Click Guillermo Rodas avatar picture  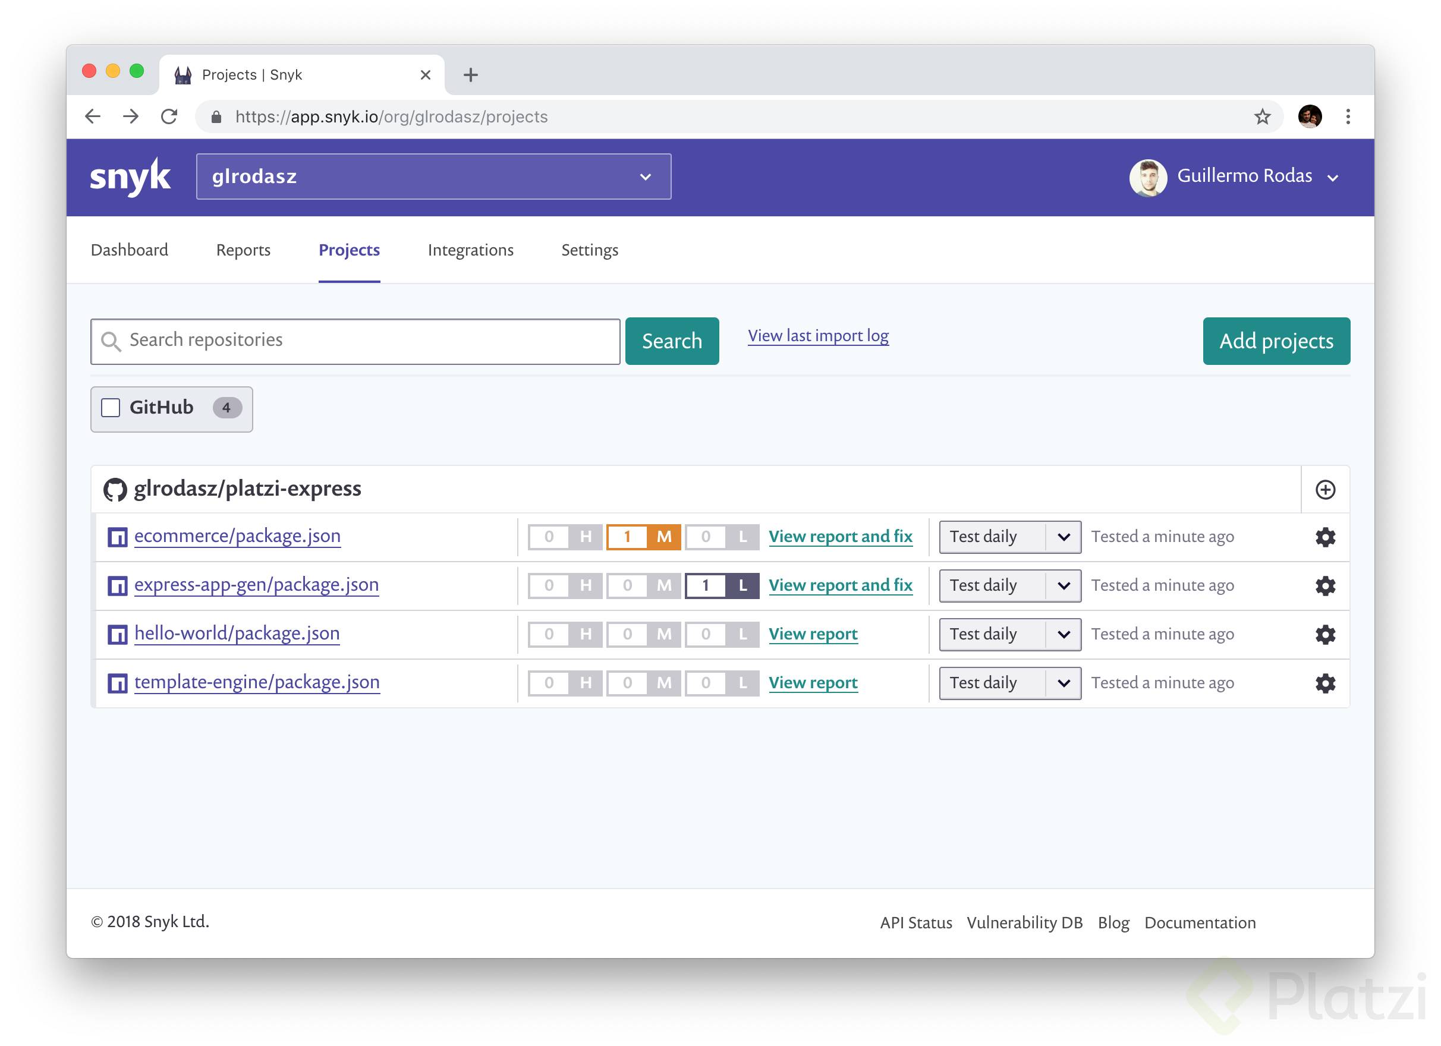[x=1147, y=177]
